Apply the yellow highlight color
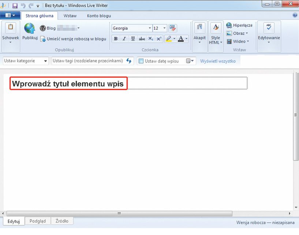 tap(169, 39)
